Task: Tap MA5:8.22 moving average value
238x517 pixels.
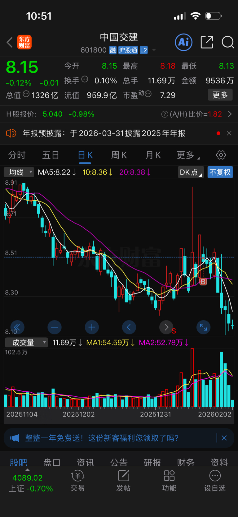Action: click(57, 172)
